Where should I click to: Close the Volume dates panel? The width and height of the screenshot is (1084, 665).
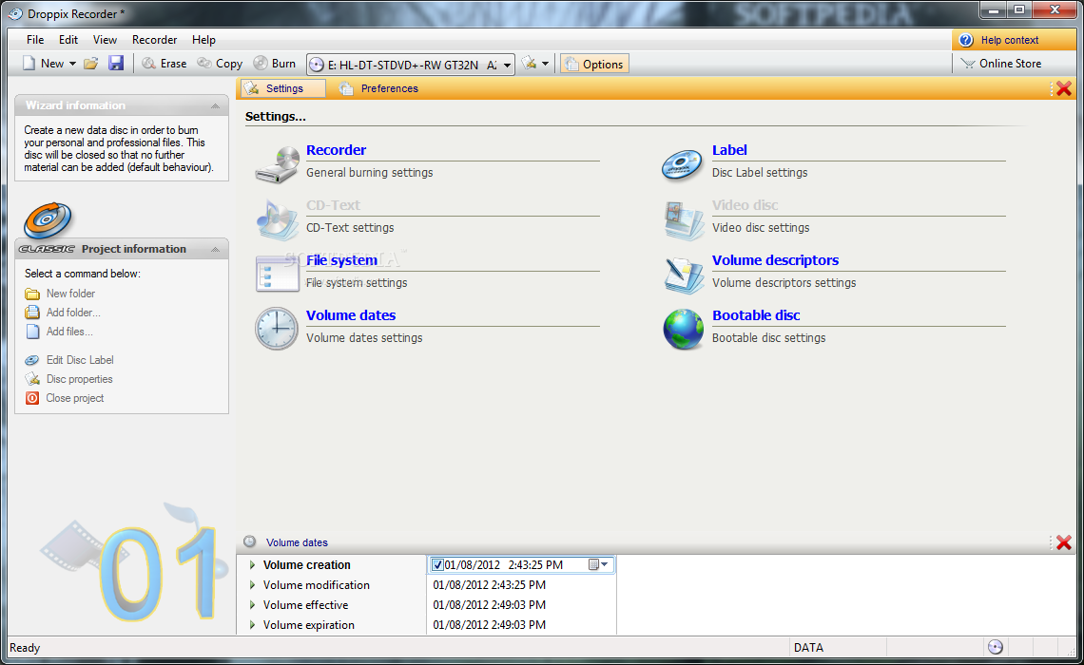(x=1064, y=542)
